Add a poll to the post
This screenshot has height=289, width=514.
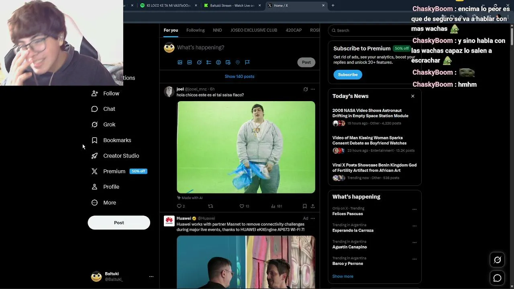click(x=209, y=62)
